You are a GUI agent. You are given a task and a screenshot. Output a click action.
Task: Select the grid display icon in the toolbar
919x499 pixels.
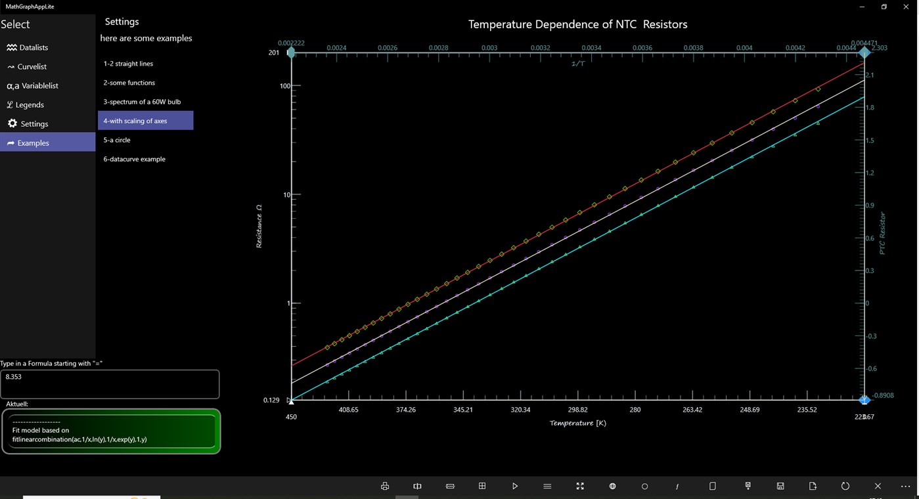point(482,486)
